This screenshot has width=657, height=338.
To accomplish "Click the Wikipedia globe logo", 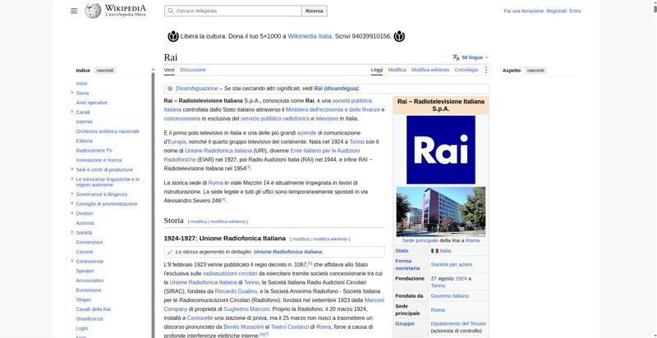I will point(93,11).
